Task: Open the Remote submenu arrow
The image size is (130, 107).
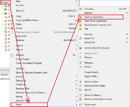Action: point(127,34)
